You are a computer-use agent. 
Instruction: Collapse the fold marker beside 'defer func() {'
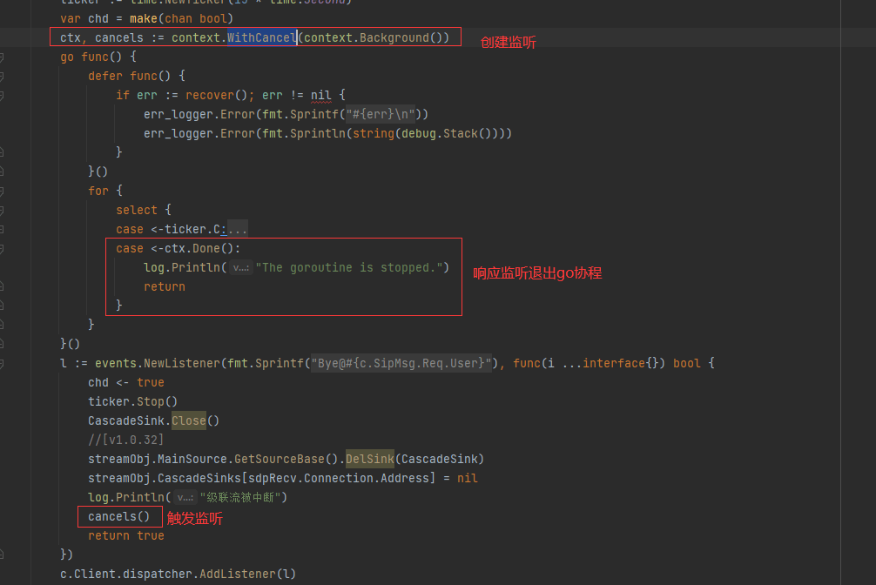2,76
